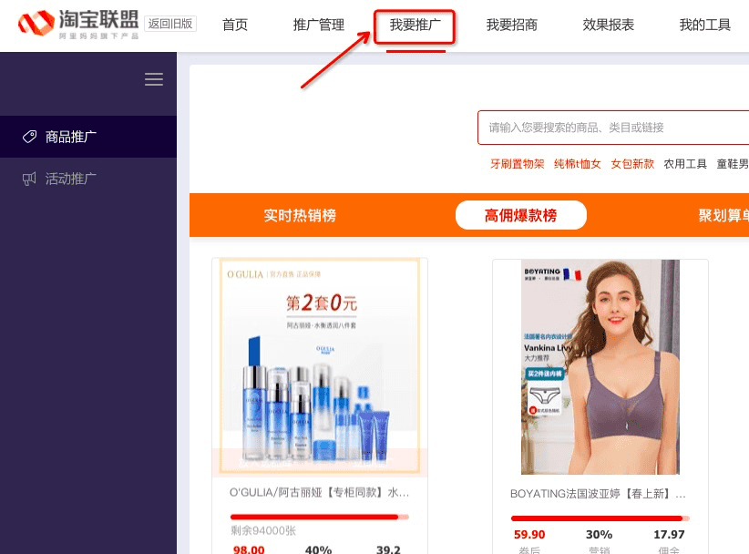Open the O'GULIA skincare product image
This screenshot has height=554, width=749.
(x=320, y=367)
